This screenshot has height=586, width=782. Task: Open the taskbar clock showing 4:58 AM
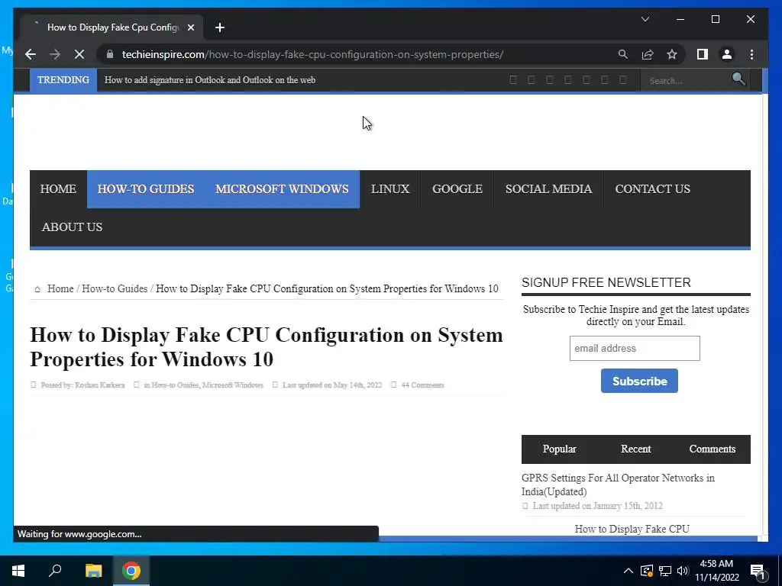[x=716, y=571]
